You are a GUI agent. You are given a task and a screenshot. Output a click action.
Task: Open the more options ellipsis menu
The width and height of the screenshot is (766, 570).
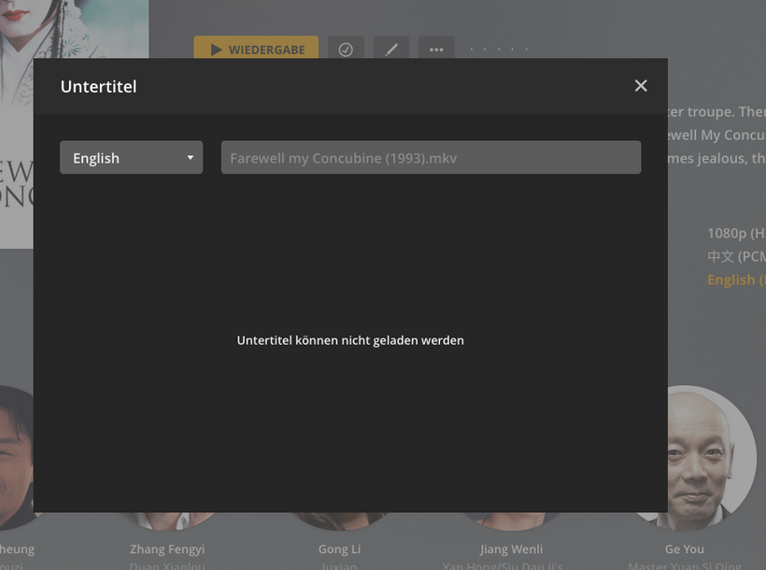436,48
